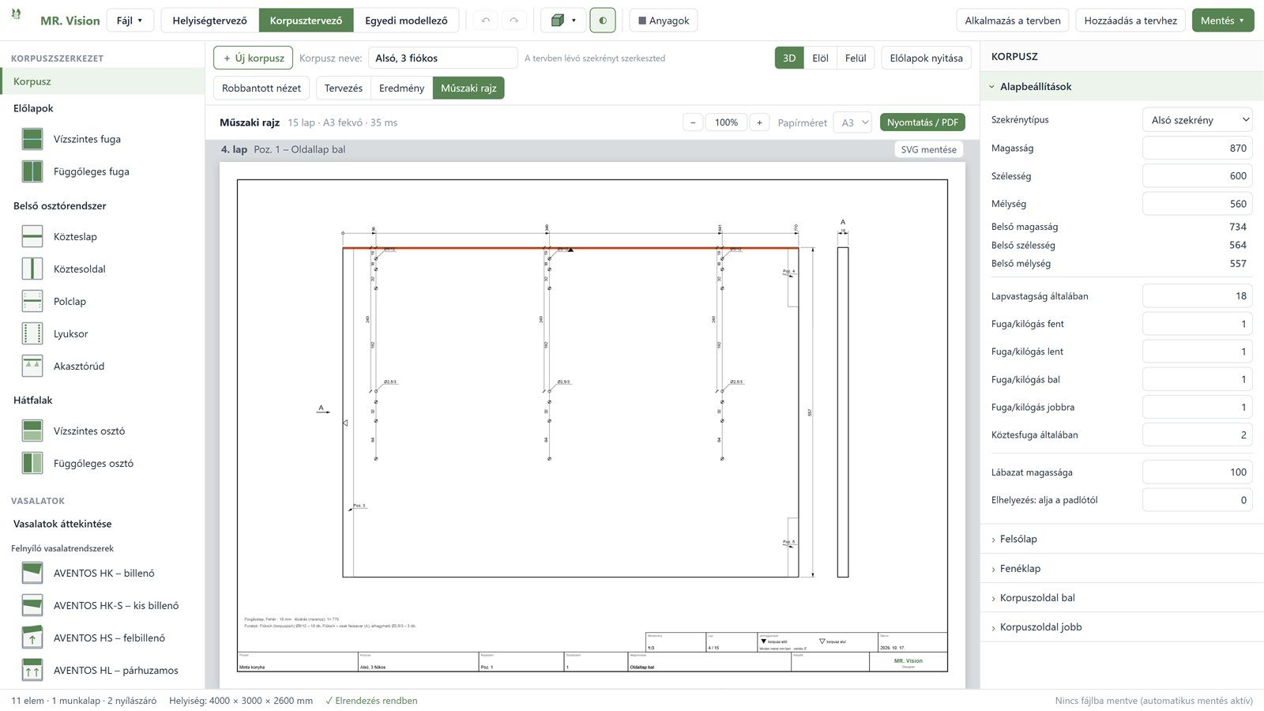Viewport: 1264px width, 711px height.
Task: Add a Vízszintes fuga front panel
Action: click(x=103, y=139)
